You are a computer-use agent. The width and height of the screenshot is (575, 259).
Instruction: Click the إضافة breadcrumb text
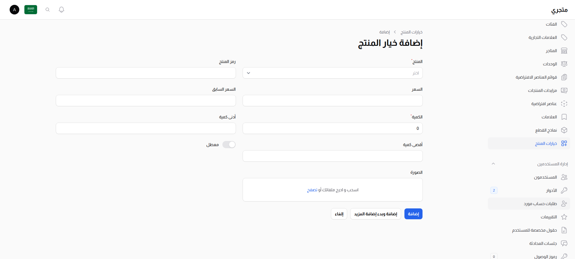pos(384,32)
